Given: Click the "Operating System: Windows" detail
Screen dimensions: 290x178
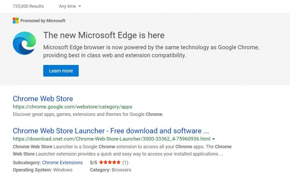Looking at the screenshot, I should pos(42,170).
